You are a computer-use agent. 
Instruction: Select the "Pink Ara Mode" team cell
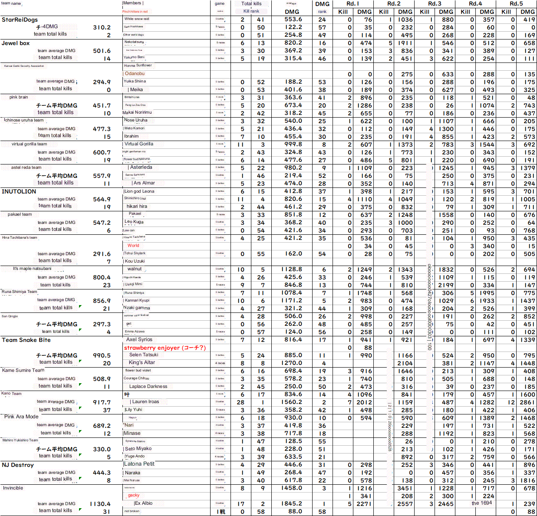[x=21, y=417]
